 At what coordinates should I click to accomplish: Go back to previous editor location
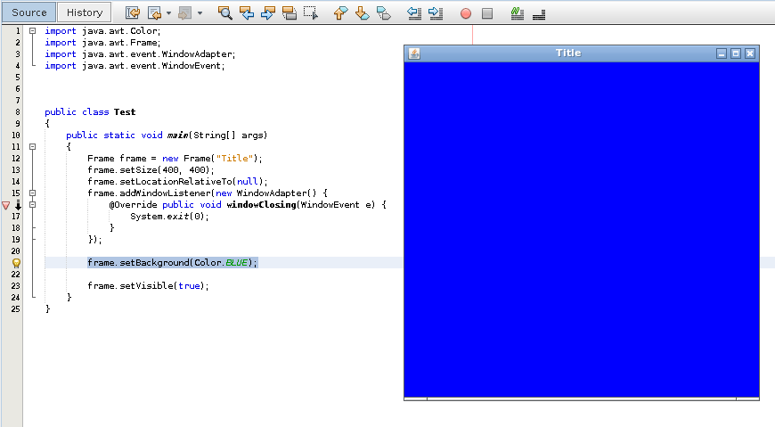click(155, 13)
